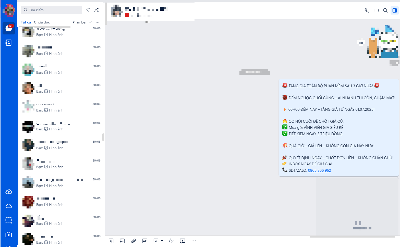Viewport: 400px width, 247px height.
Task: Send an image using the picture icon
Action: tap(122, 241)
